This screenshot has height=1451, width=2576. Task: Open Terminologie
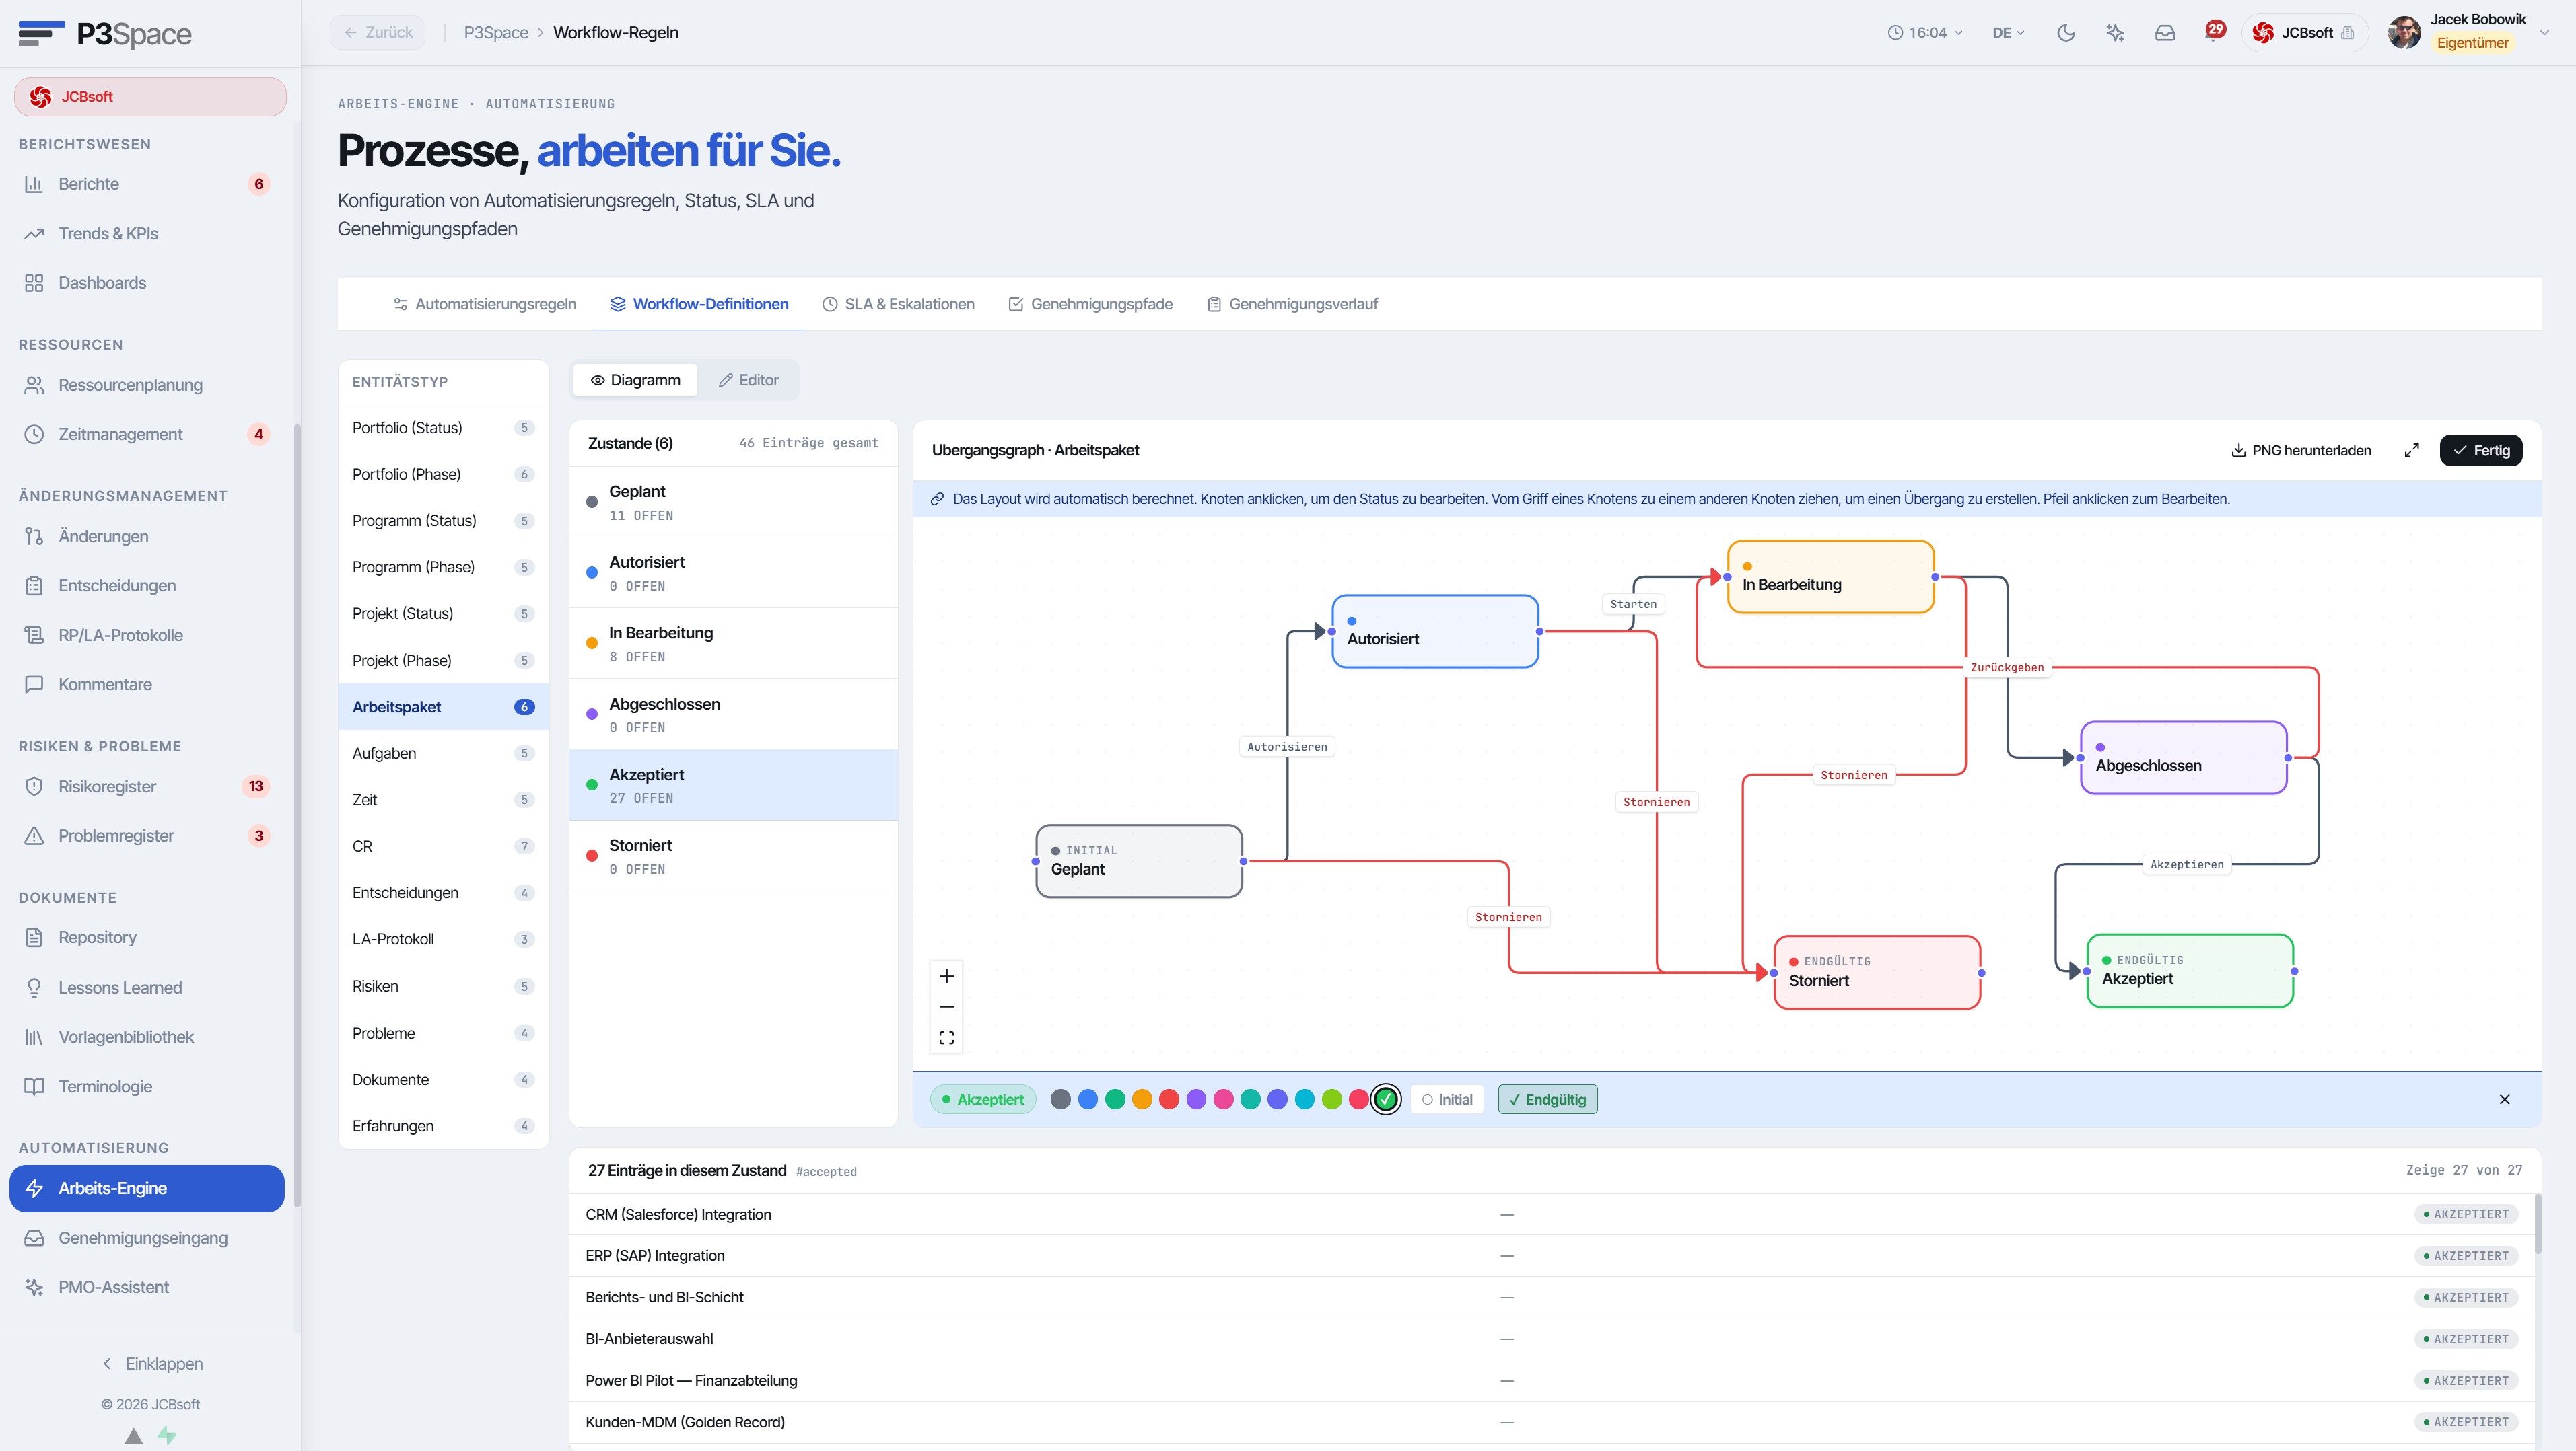[148, 1086]
